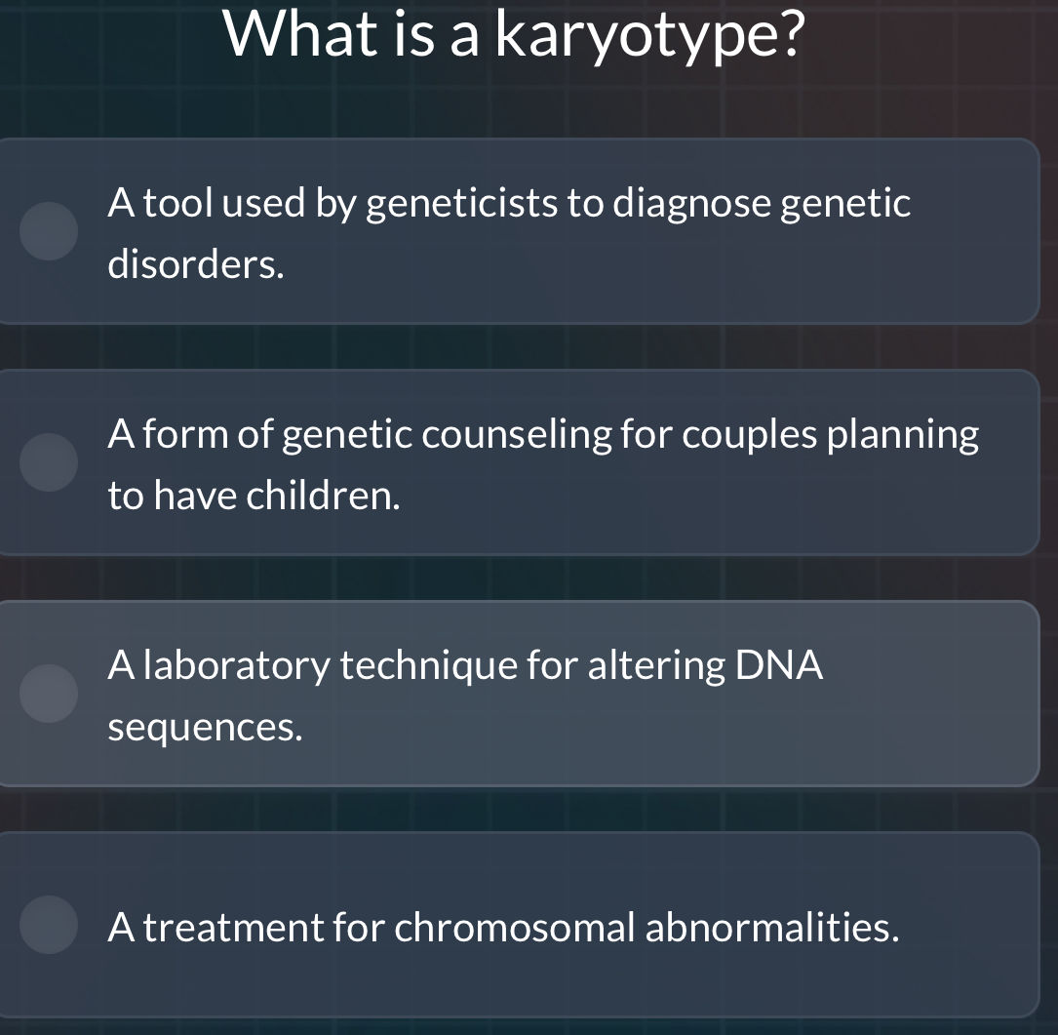Image resolution: width=1058 pixels, height=1035 pixels.
Task: Choose the chromosomal abnormalities treatment answer
Action: (x=527, y=927)
